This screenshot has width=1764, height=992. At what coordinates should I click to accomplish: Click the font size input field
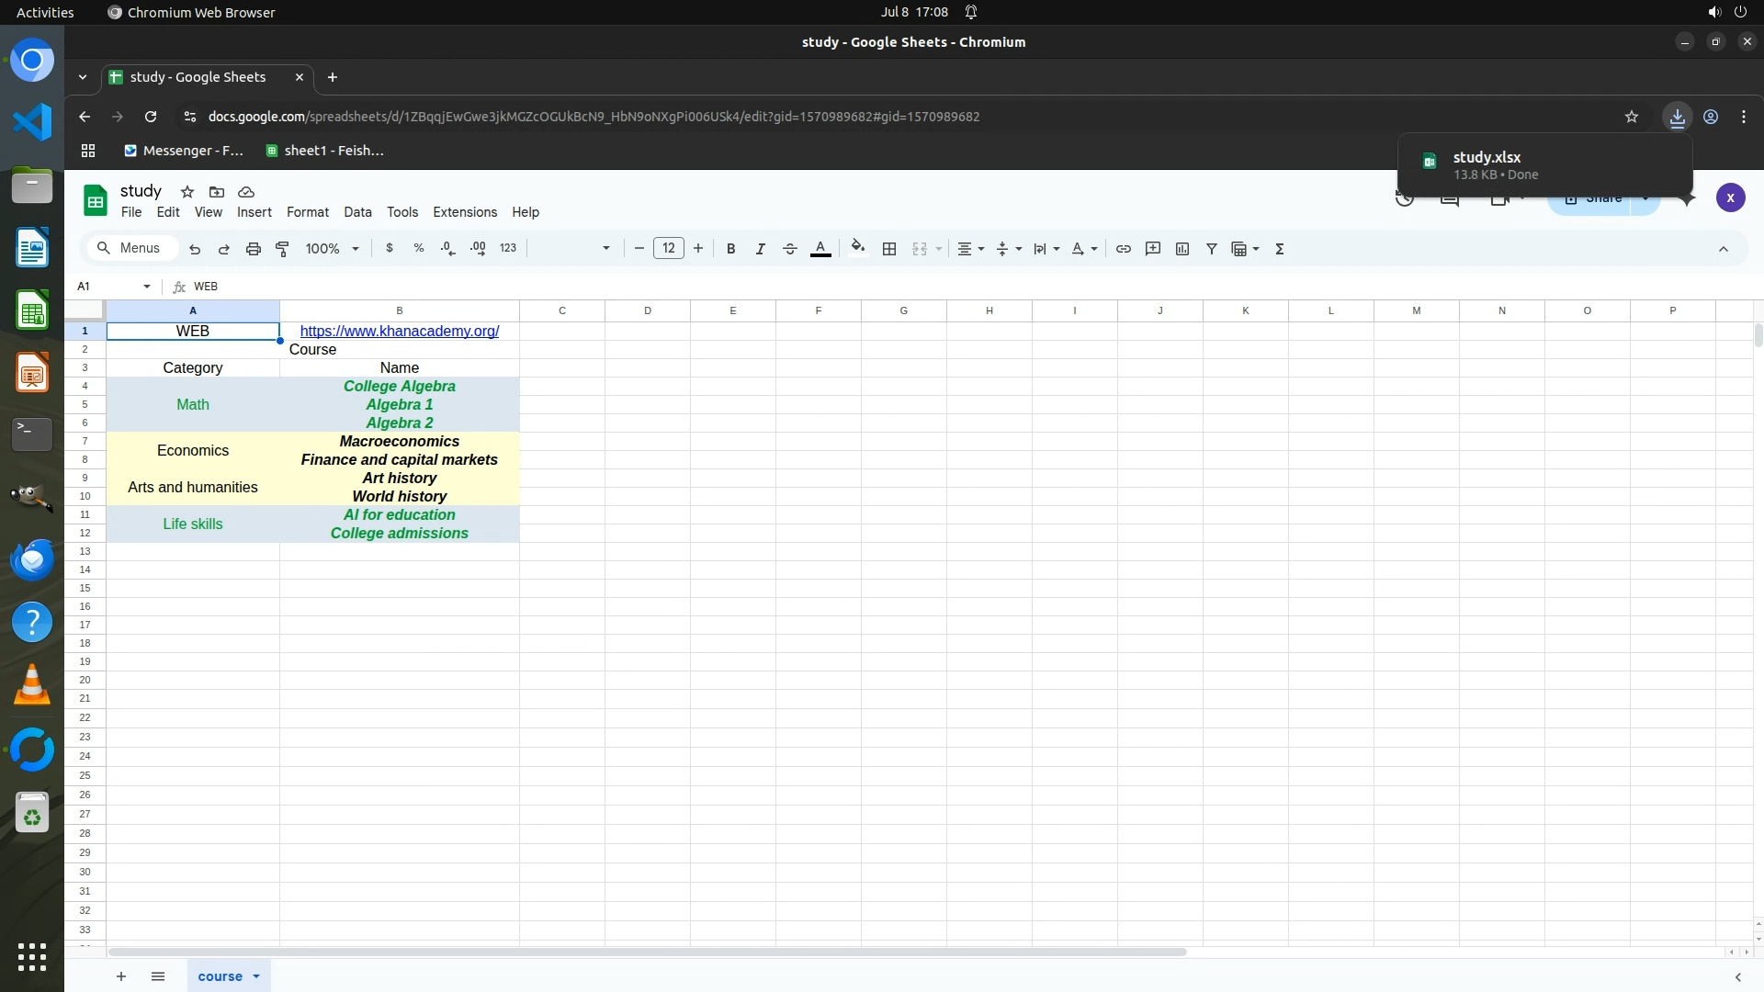point(669,249)
